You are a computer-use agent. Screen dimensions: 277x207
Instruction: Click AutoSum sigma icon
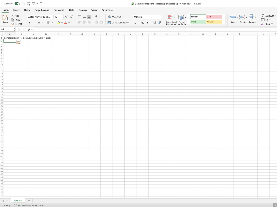pos(263,16)
